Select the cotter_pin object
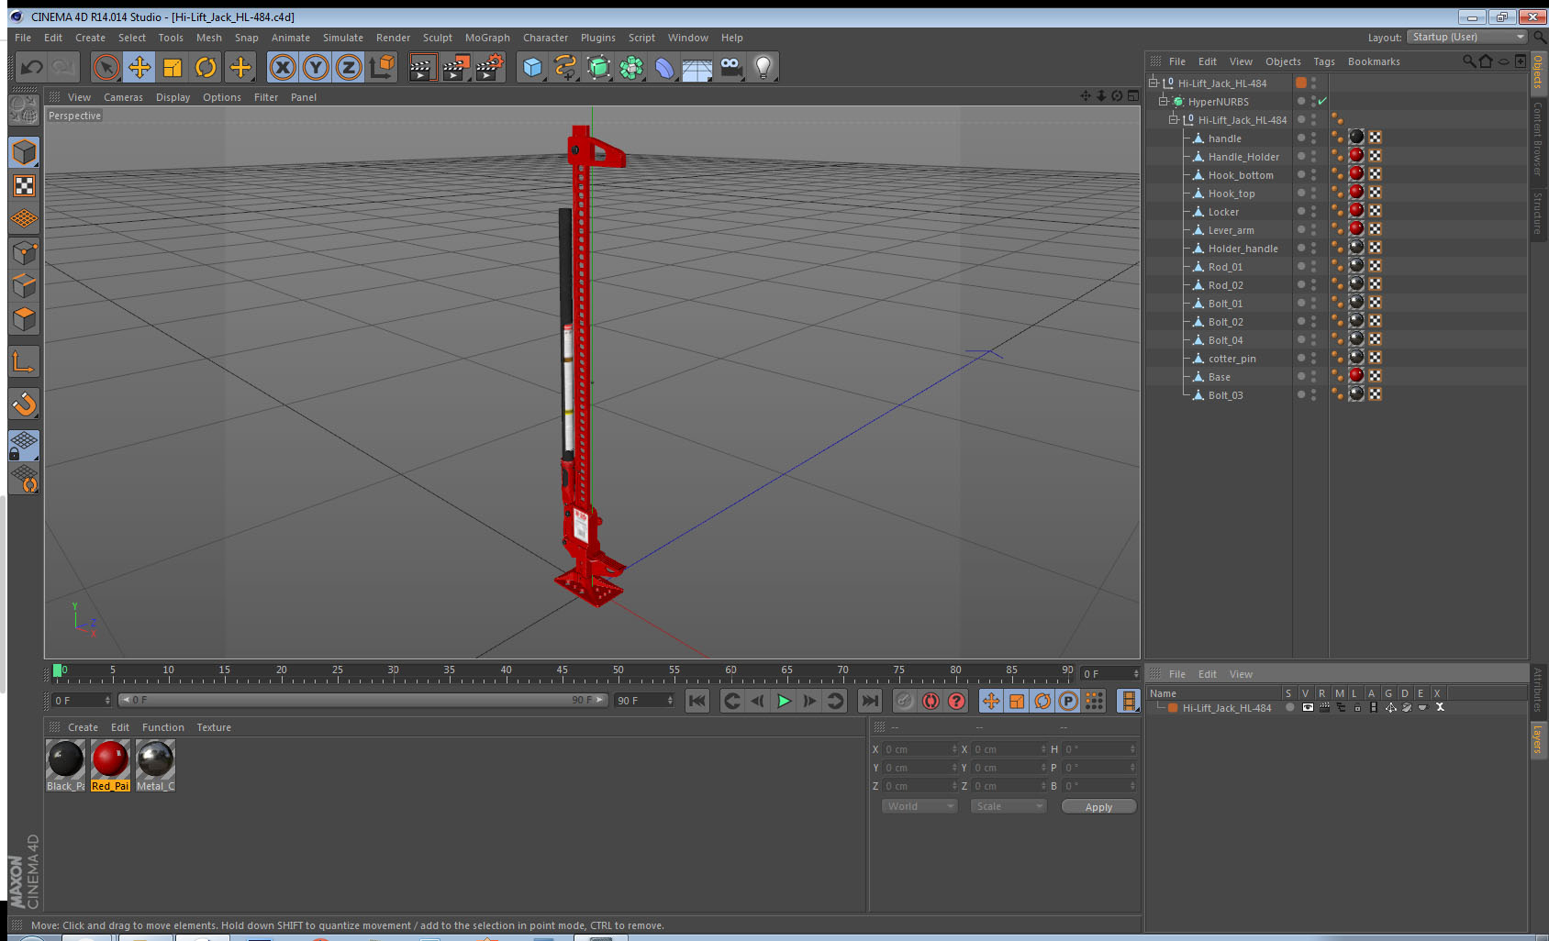 (x=1231, y=359)
